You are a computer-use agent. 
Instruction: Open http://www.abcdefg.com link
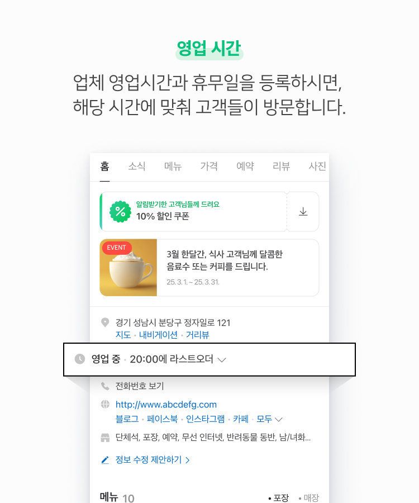pyautogui.click(x=166, y=405)
